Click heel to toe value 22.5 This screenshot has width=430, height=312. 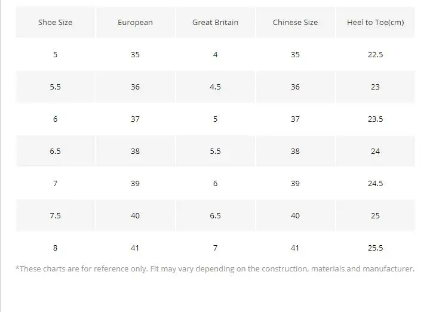tap(376, 54)
